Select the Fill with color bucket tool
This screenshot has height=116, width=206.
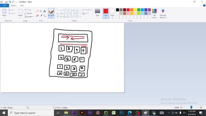click(41, 11)
